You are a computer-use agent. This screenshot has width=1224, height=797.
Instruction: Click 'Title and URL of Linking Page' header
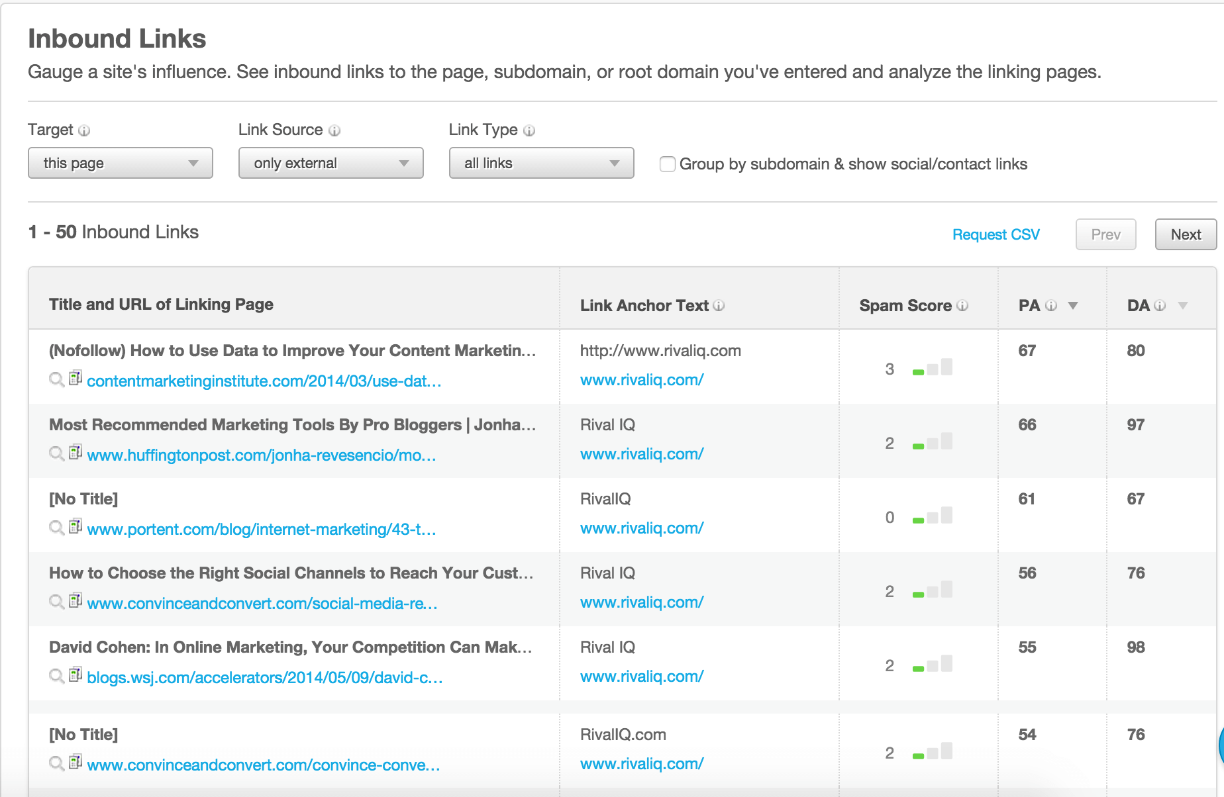click(161, 305)
